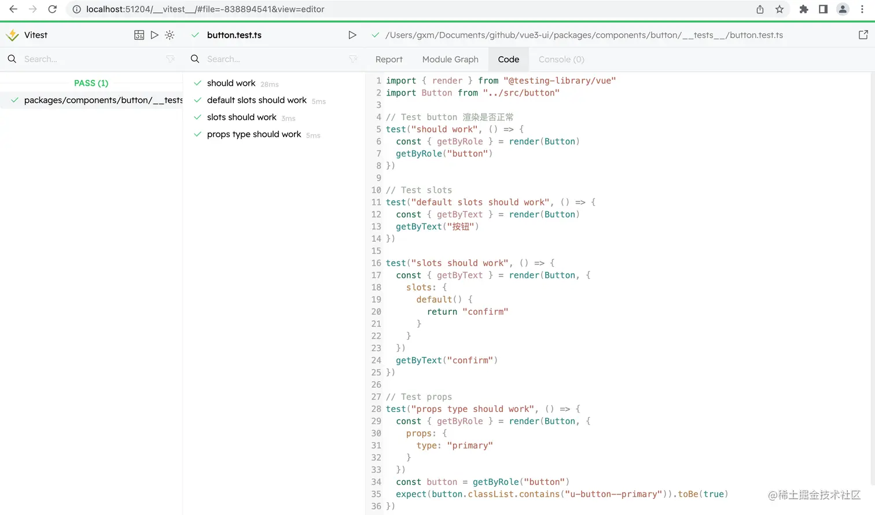The width and height of the screenshot is (875, 515).
Task: Toggle the browser side panel icon
Action: [x=823, y=9]
